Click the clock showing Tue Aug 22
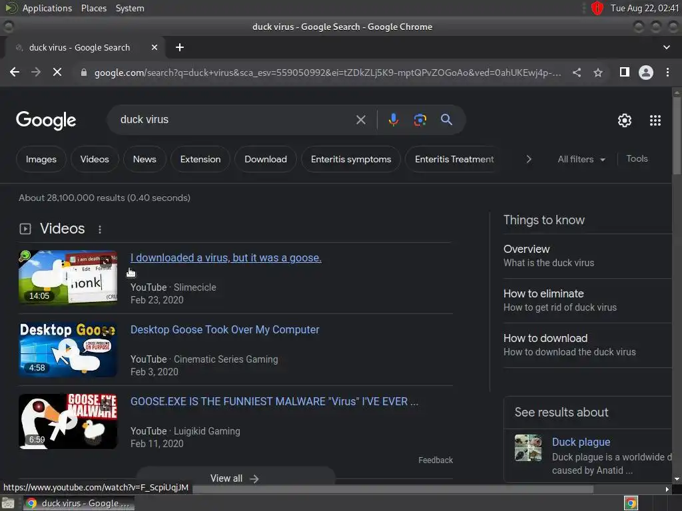The width and height of the screenshot is (682, 511). pyautogui.click(x=644, y=8)
